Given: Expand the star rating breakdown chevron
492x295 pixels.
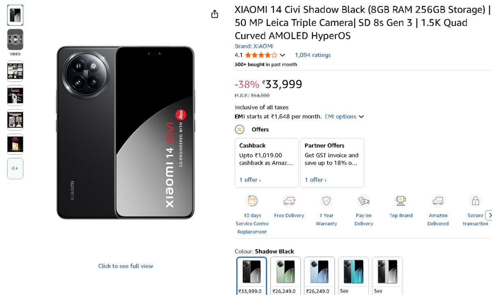Looking at the screenshot, I should tap(282, 55).
